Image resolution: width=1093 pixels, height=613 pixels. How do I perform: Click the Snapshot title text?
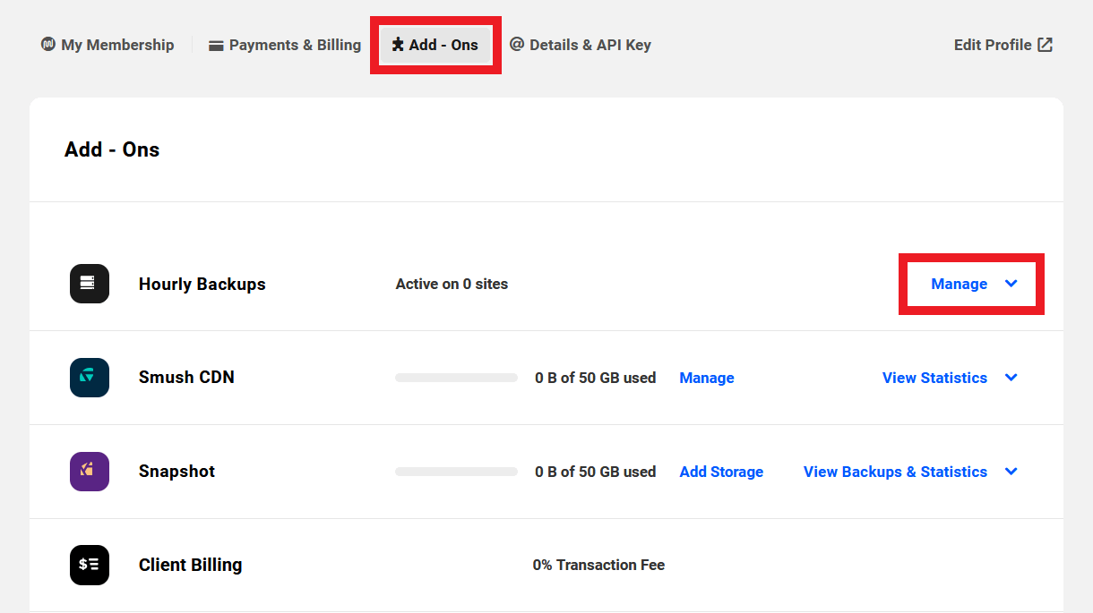pos(176,472)
